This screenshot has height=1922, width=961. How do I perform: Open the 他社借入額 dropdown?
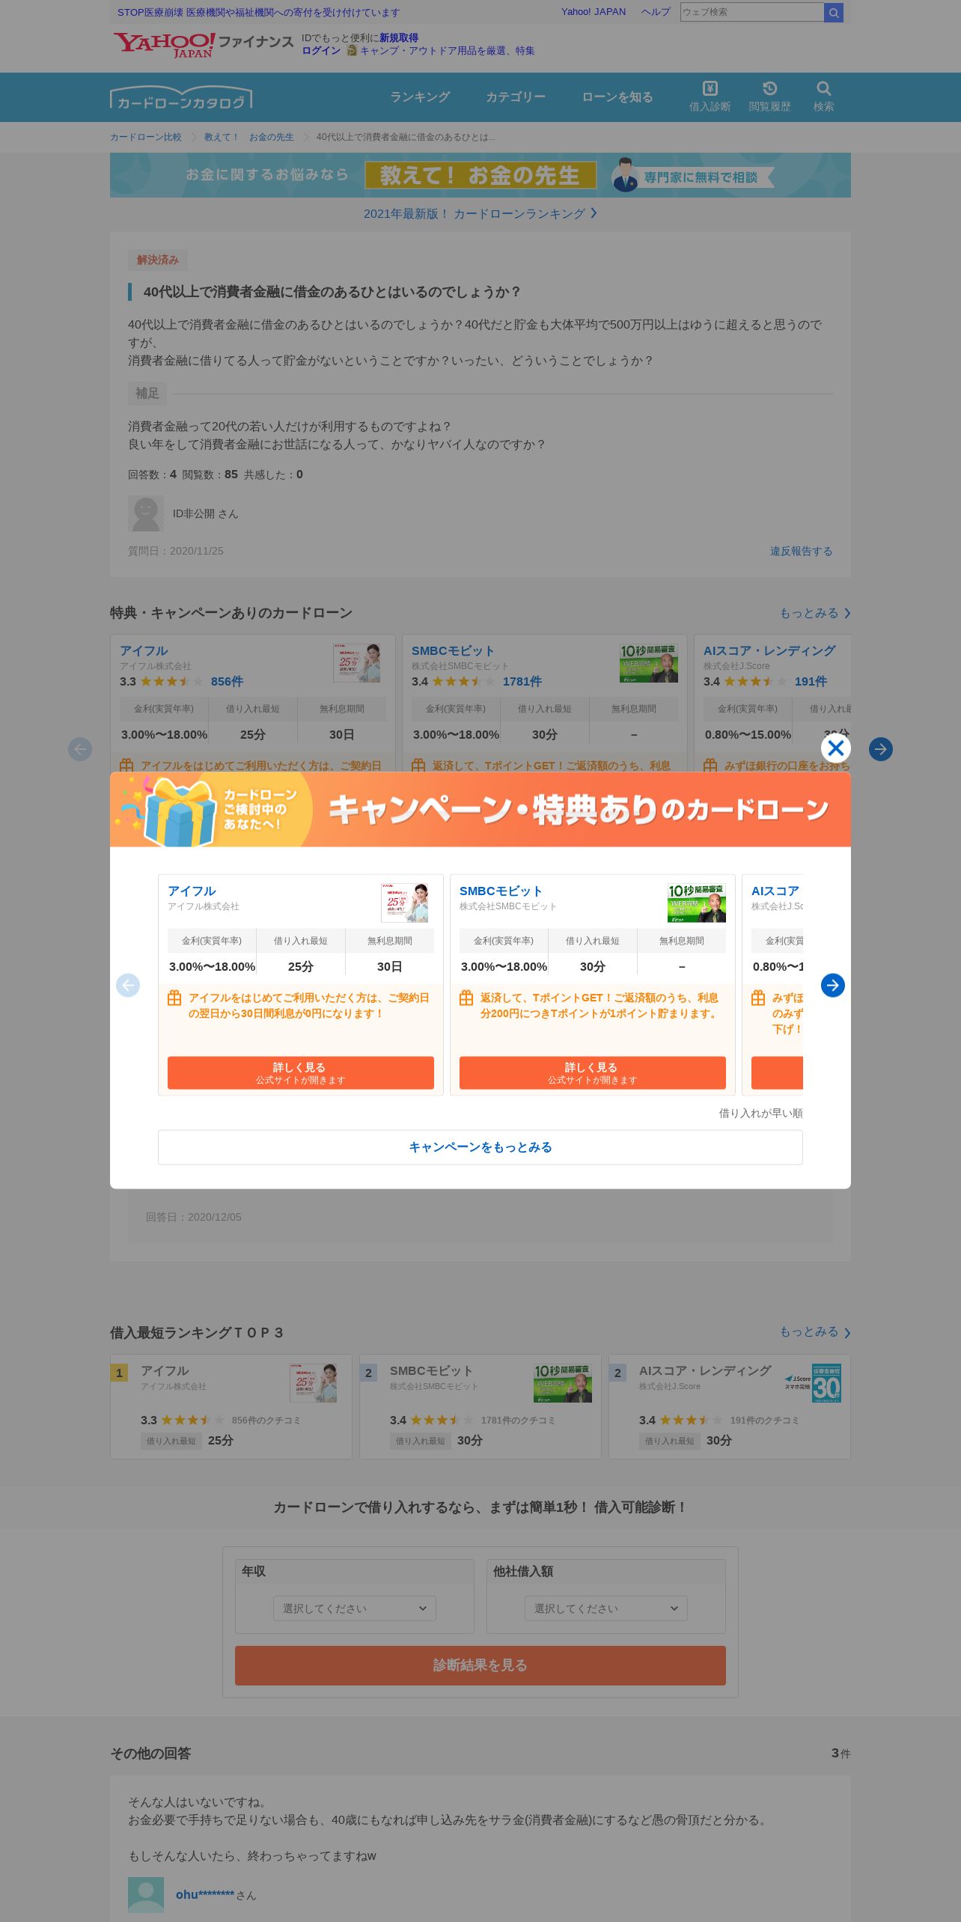coord(606,1608)
